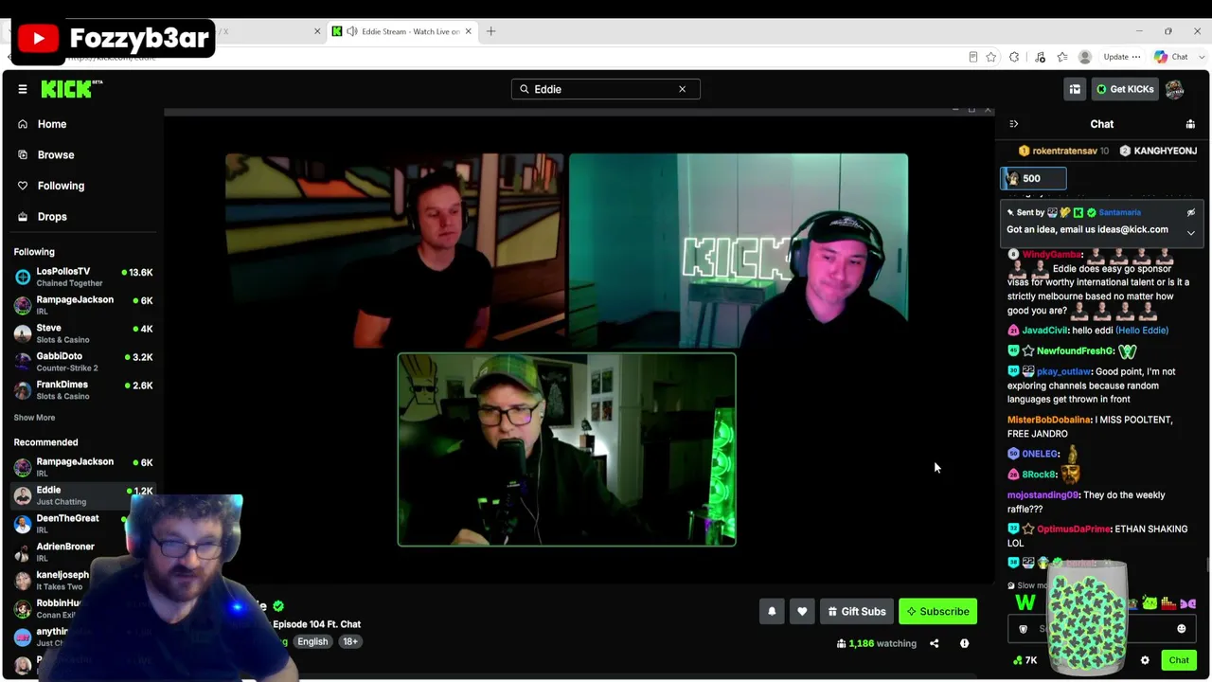Viewport: 1212px width, 682px height.
Task: Open chat settings gear
Action: pos(1145,660)
